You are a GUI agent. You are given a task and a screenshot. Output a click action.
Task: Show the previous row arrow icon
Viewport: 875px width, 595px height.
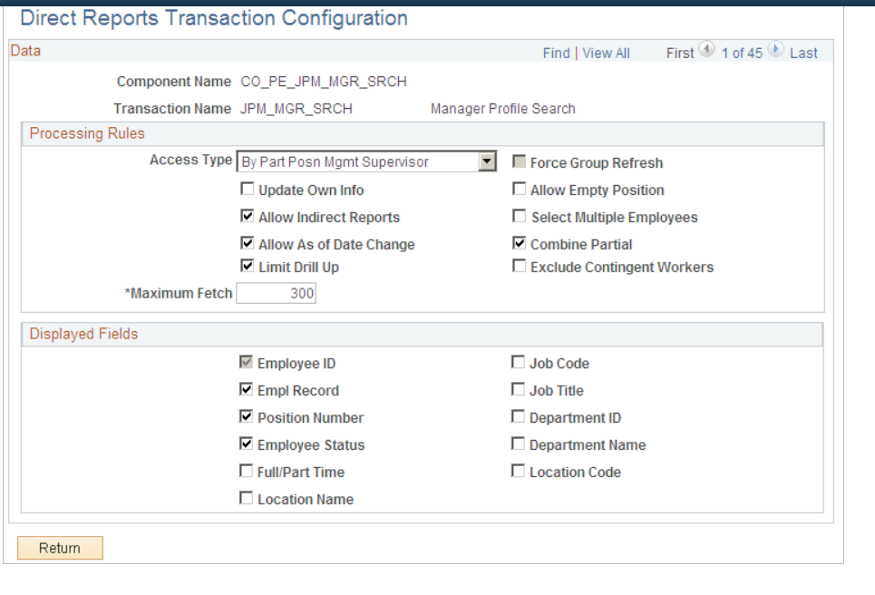[706, 50]
